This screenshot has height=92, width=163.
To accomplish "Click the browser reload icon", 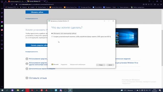I will [x=12, y=4].
